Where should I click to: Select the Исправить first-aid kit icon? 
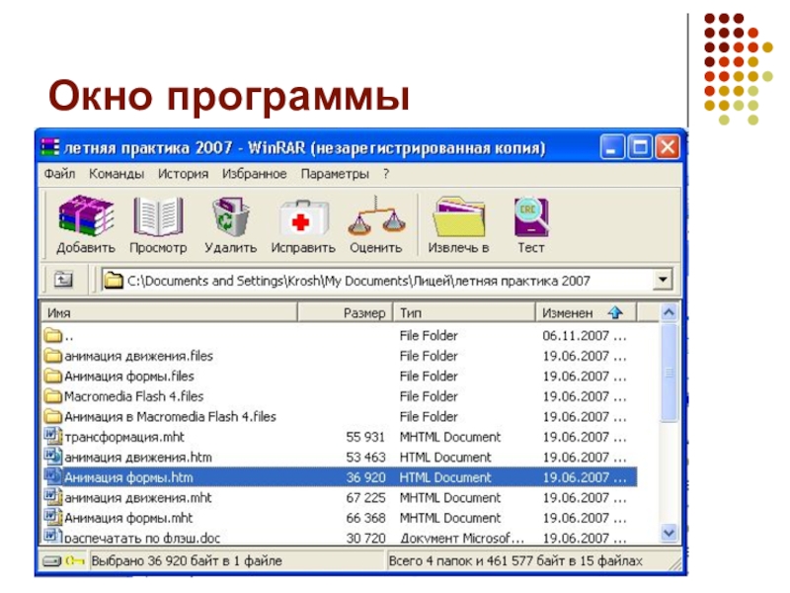tap(303, 217)
